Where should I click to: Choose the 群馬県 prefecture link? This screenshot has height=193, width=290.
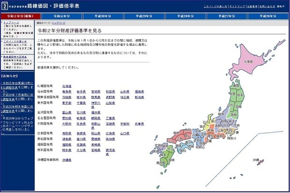[96, 97]
